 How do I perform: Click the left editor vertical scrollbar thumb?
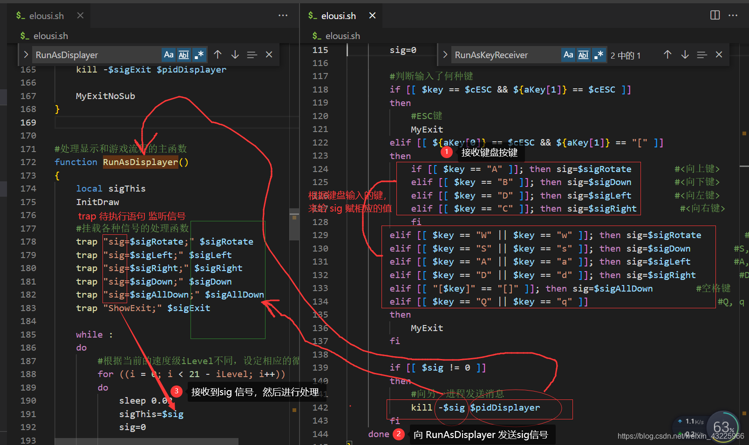(294, 225)
